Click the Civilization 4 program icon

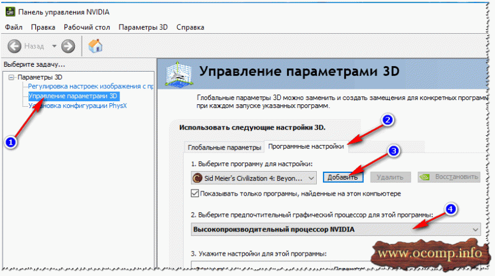pyautogui.click(x=197, y=178)
